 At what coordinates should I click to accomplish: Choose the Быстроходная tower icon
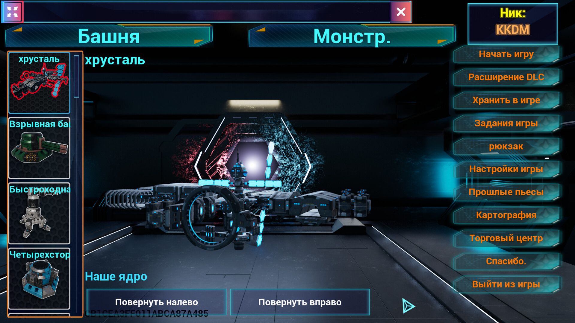[x=39, y=214]
